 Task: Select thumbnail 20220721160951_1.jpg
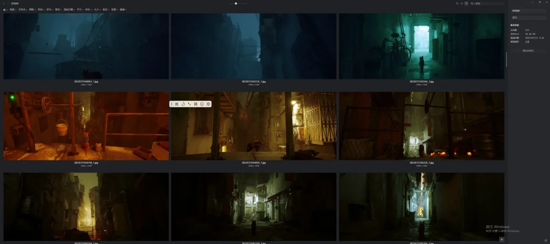click(86, 46)
